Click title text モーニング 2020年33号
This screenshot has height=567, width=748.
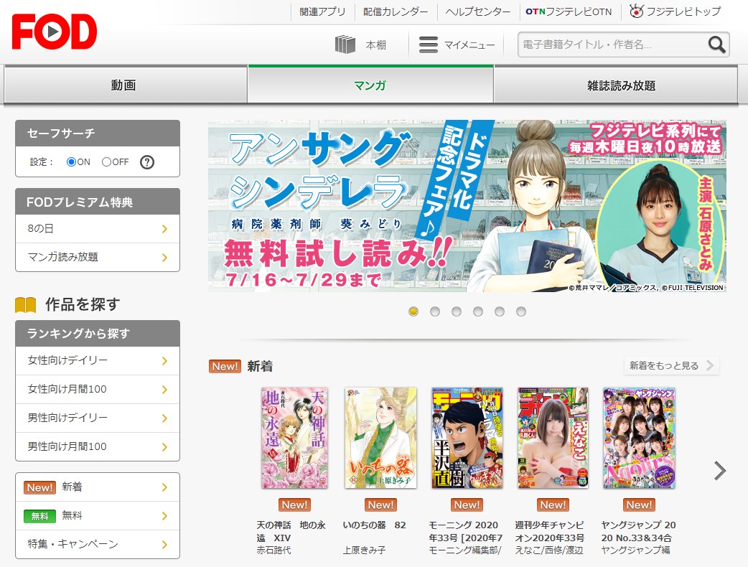click(x=466, y=531)
